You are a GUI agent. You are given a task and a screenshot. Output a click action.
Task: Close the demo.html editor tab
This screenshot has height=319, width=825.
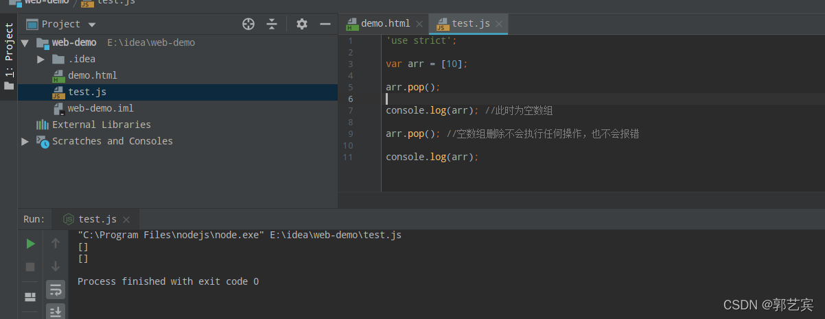[419, 24]
